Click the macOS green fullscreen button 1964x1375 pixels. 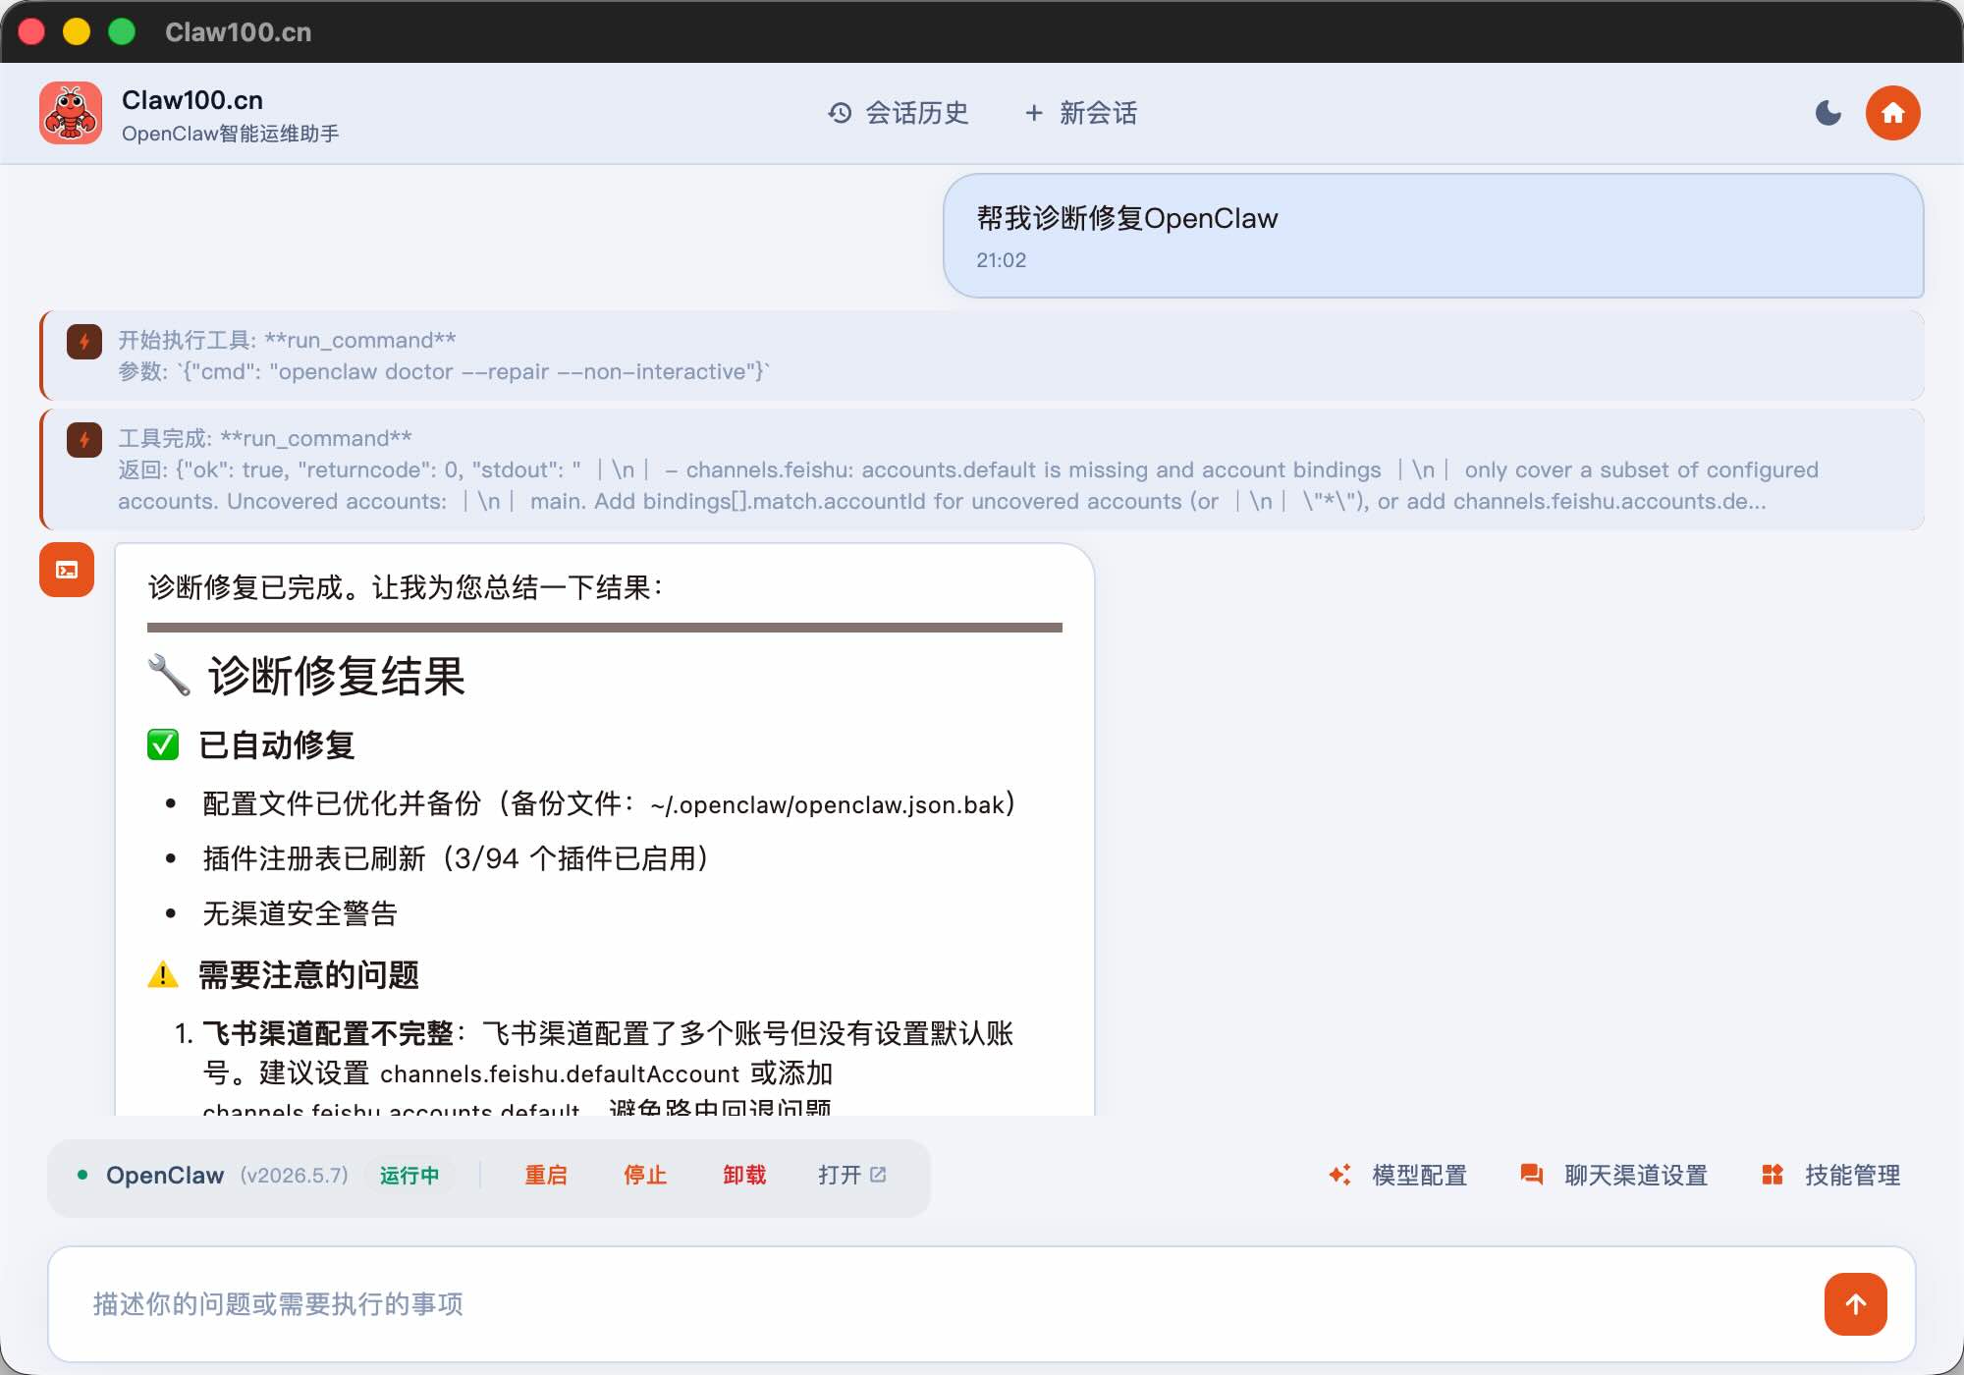click(122, 31)
